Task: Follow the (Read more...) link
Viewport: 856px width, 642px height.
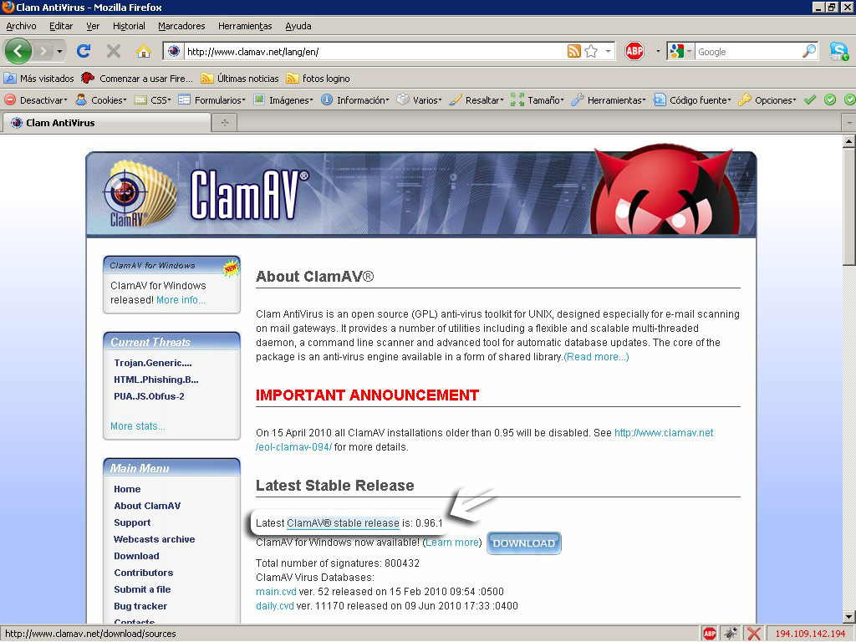Action: click(596, 356)
